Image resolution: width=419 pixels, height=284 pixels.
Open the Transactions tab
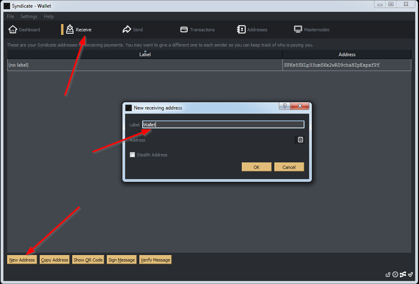tap(198, 30)
